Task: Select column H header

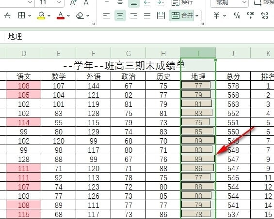Action: click(163, 53)
